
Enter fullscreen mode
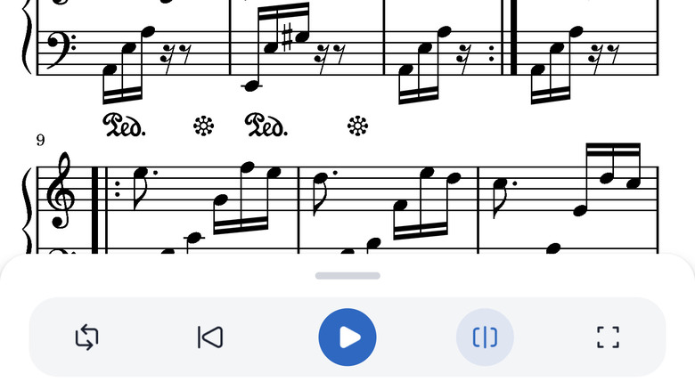tap(608, 337)
